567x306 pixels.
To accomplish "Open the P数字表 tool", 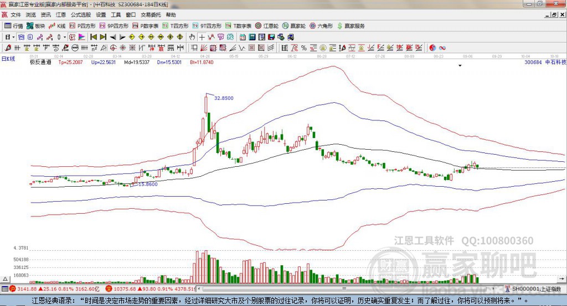I will (x=146, y=26).
